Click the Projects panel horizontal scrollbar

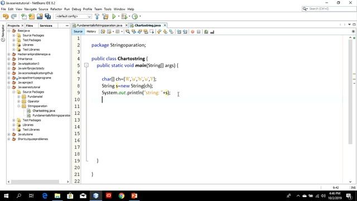click(x=35, y=181)
